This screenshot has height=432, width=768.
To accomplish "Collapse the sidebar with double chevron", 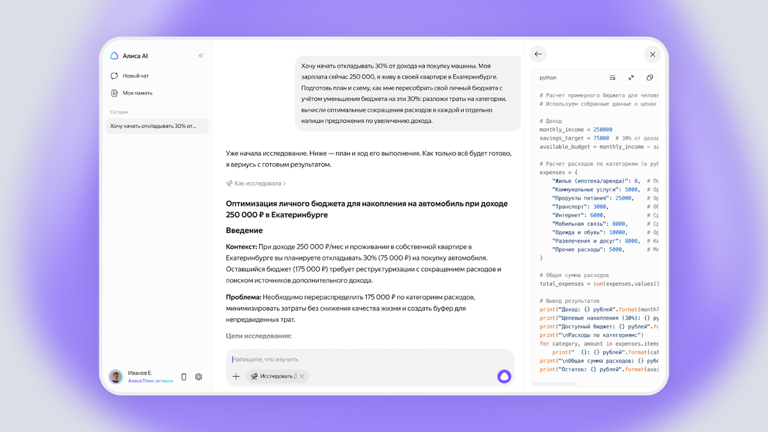I will click(201, 56).
